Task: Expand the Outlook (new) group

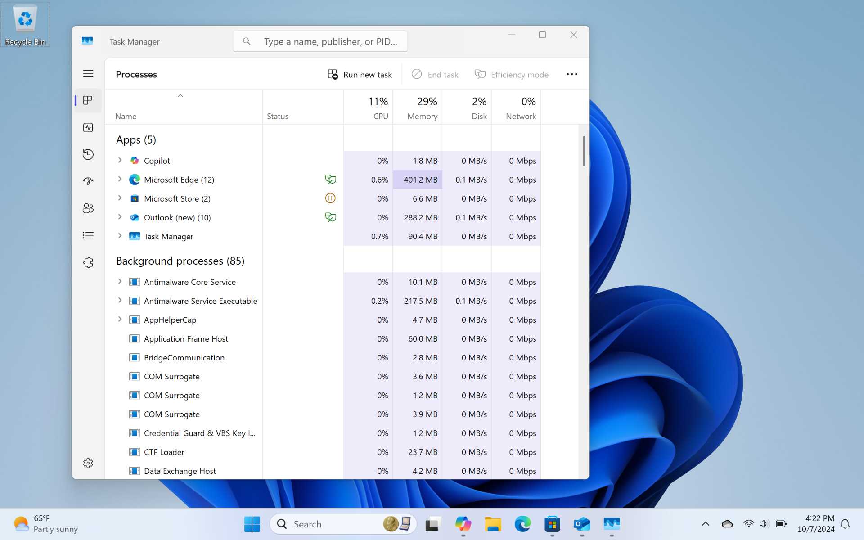Action: [x=120, y=217]
